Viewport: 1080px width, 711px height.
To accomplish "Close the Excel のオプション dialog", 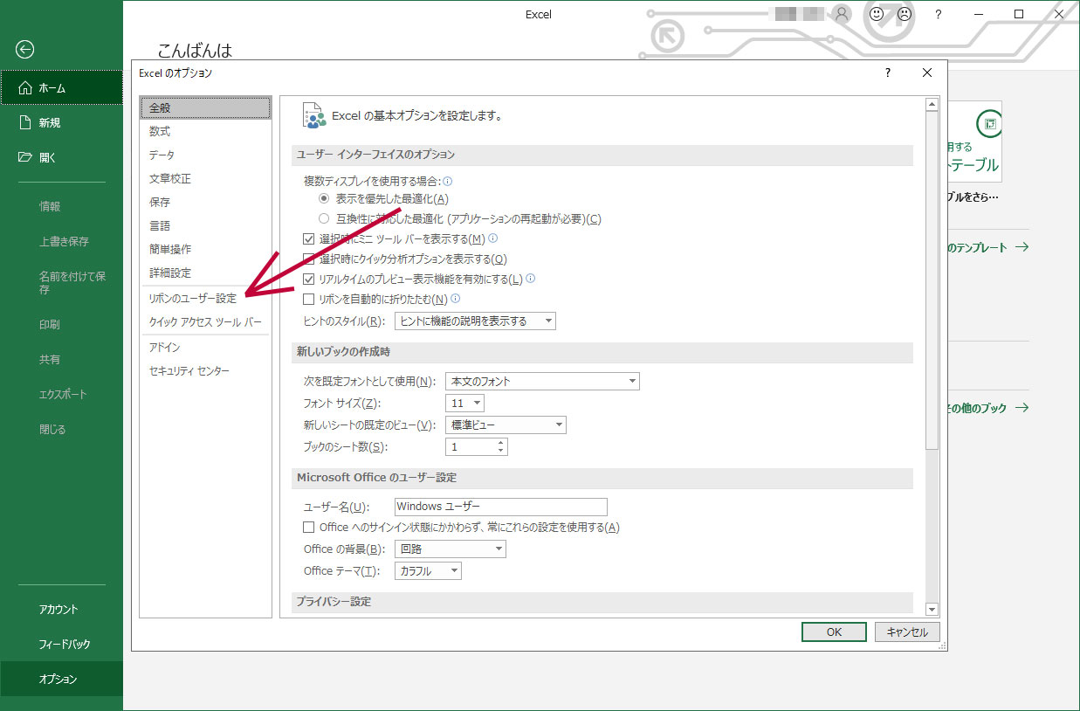I will (x=927, y=73).
